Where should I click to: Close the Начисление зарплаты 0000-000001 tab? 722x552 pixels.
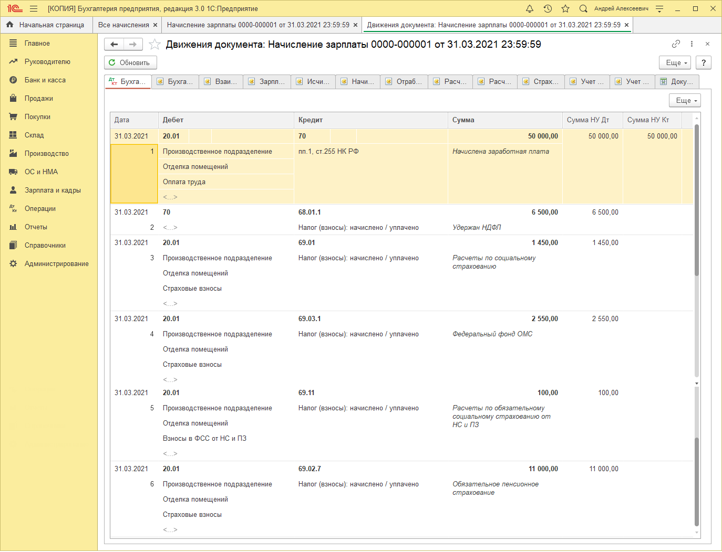(x=355, y=25)
